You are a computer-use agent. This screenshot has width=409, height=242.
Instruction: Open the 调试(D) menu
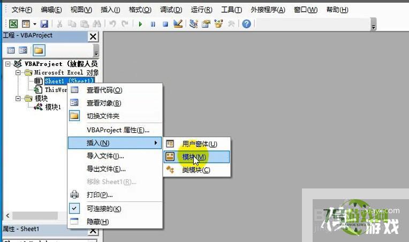(x=171, y=10)
